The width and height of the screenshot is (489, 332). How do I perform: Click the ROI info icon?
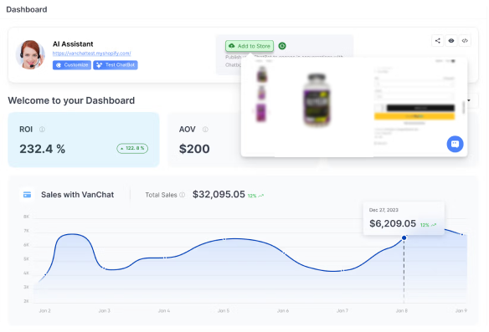pyautogui.click(x=42, y=130)
